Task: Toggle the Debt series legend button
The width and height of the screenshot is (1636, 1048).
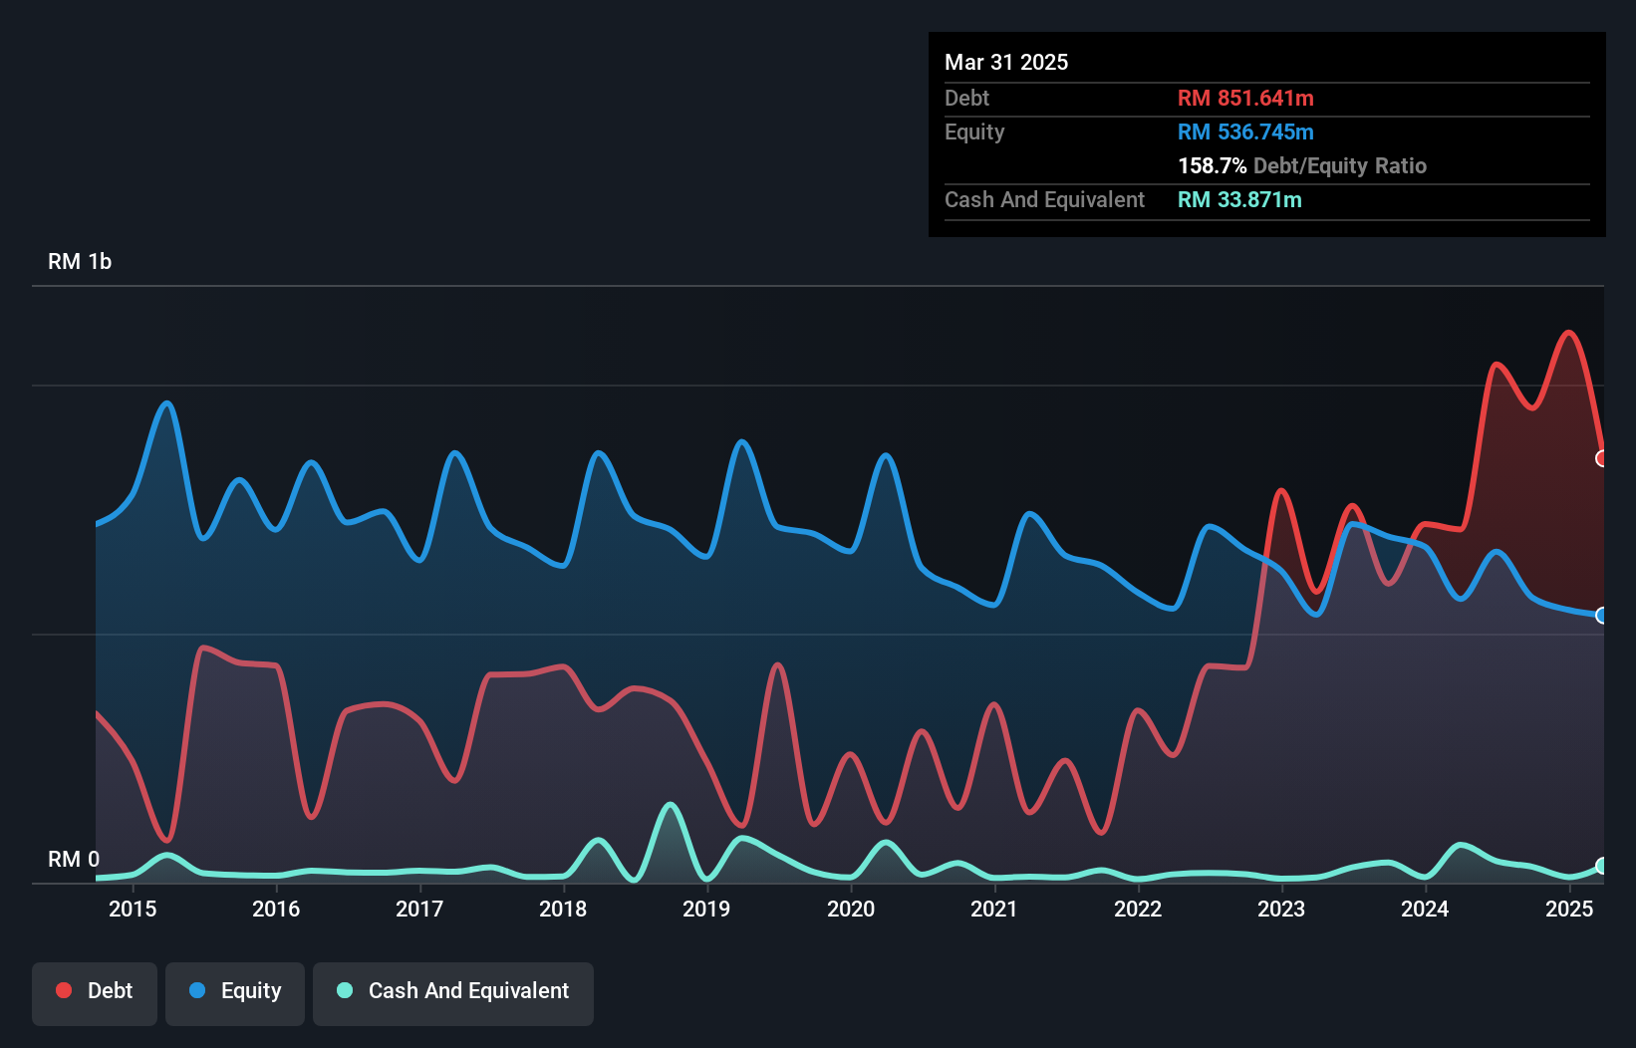Action: click(95, 993)
